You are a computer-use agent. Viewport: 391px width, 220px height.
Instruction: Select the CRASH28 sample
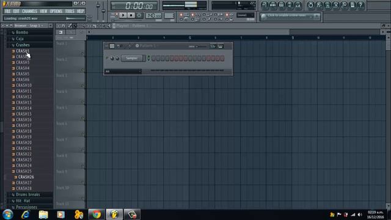click(24, 188)
